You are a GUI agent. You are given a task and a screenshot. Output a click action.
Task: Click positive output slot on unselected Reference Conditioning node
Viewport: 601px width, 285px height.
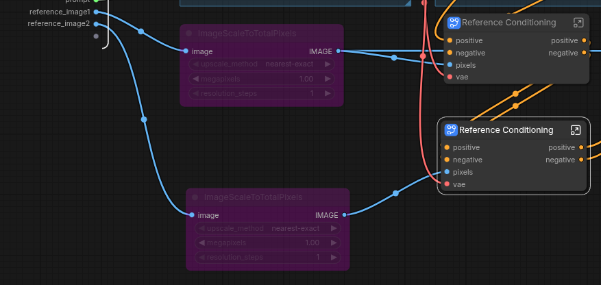pos(584,40)
